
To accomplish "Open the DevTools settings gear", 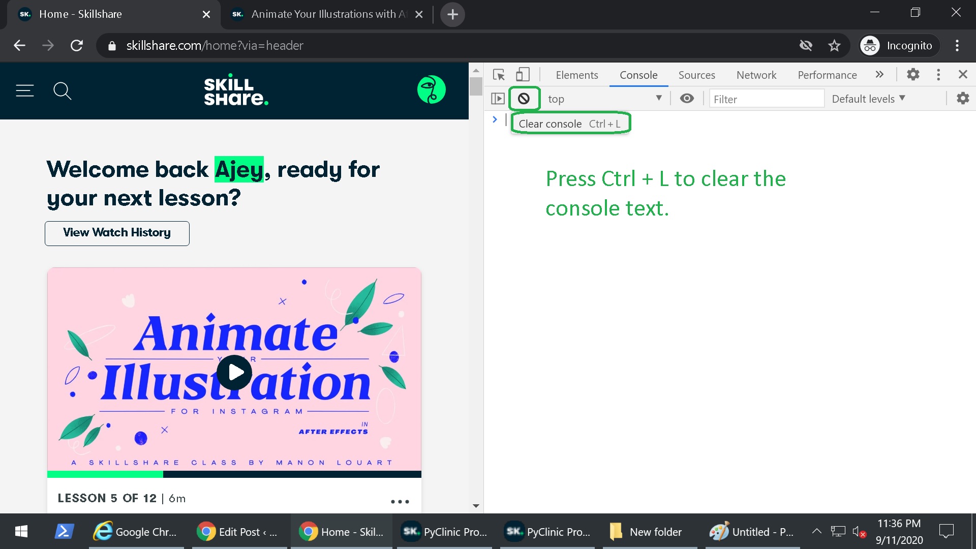I will (x=913, y=75).
